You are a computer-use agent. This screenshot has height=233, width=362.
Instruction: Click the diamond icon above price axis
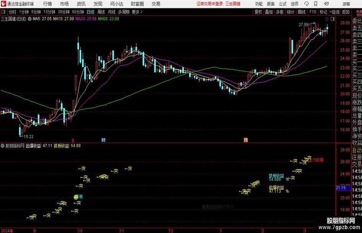point(327,19)
